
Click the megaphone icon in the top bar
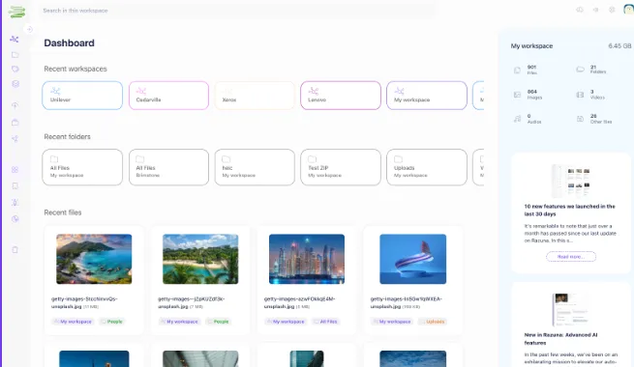(595, 10)
